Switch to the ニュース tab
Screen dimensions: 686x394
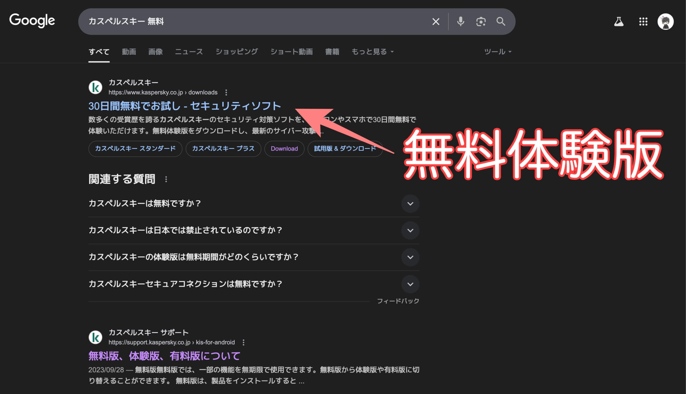(189, 52)
